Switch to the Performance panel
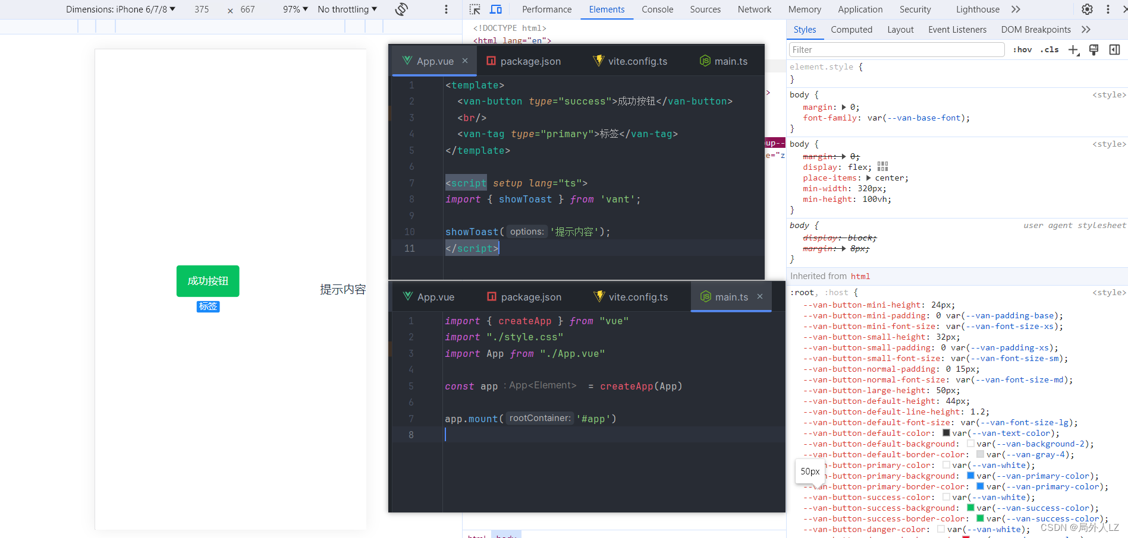 point(546,10)
